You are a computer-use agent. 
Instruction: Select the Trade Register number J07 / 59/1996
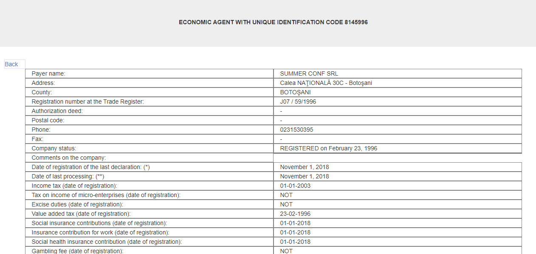pos(298,102)
